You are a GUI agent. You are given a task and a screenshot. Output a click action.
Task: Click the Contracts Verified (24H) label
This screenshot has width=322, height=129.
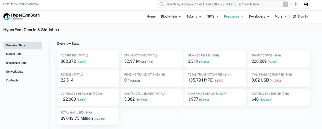click(270, 94)
